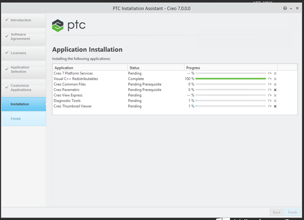
Task: Open Software Agreement step
Action: pyautogui.click(x=24, y=36)
